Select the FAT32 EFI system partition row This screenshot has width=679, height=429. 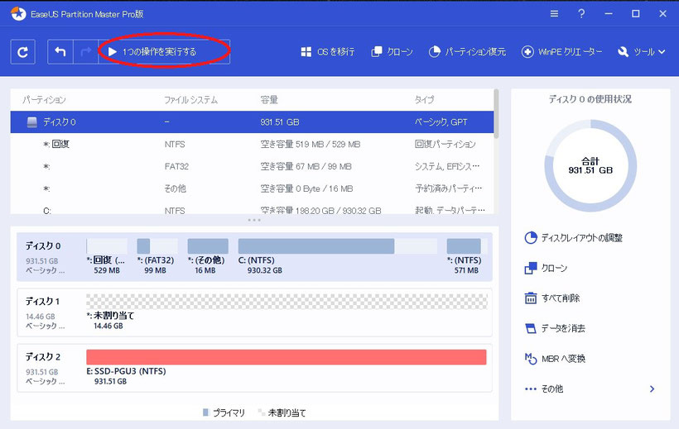tap(252, 166)
